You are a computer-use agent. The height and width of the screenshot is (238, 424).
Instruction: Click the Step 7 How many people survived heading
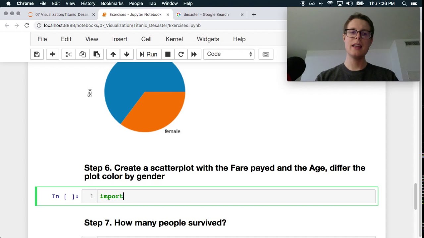click(x=155, y=223)
